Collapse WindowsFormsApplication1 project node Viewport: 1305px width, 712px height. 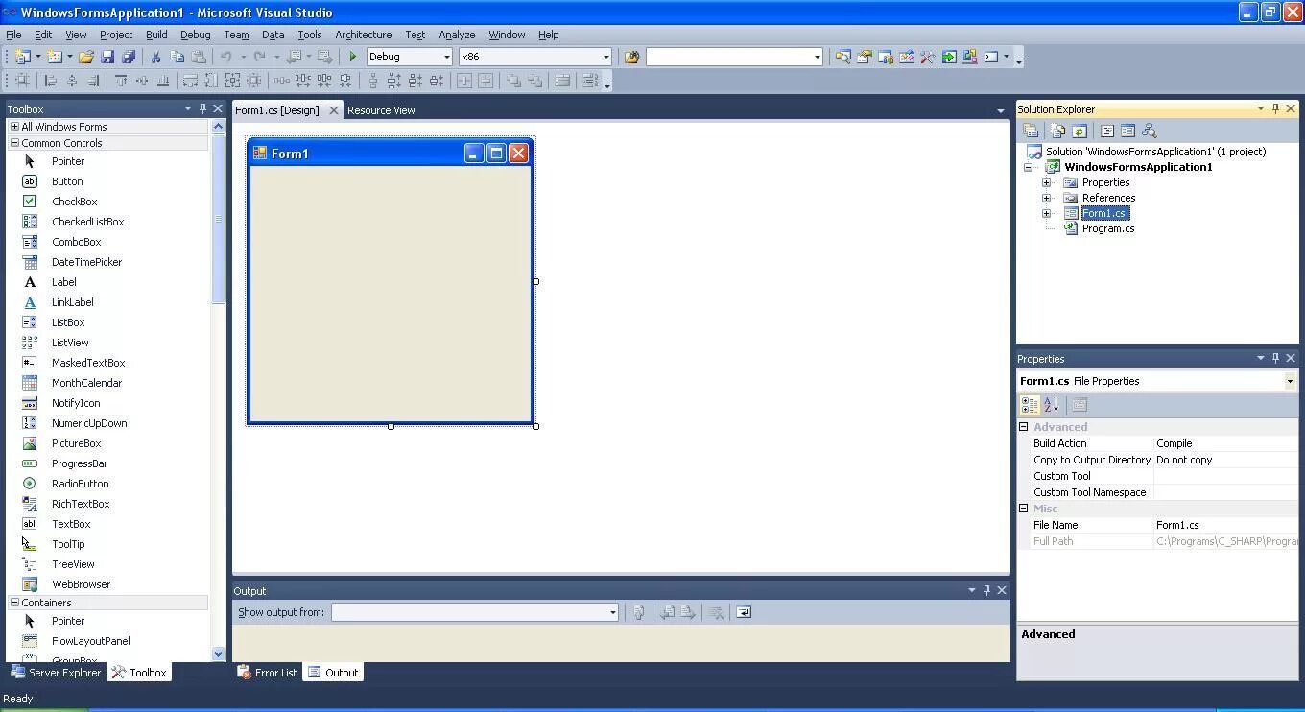tap(1028, 167)
